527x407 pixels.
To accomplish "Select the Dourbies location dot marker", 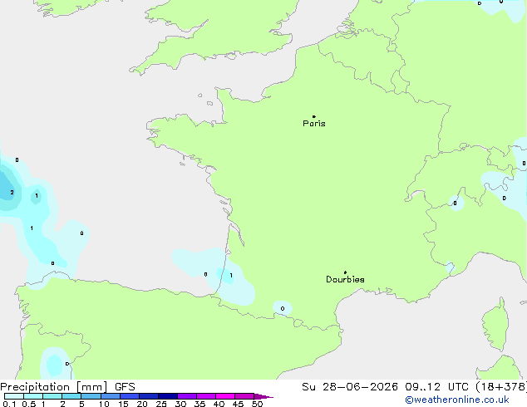I will [345, 272].
